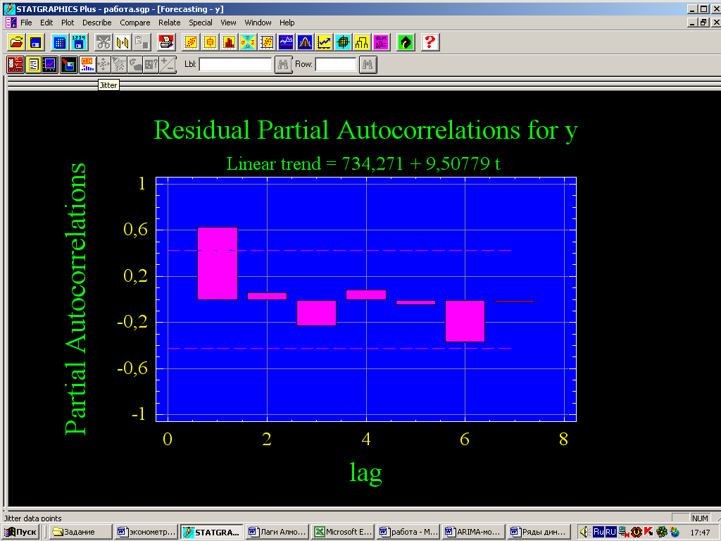Click the cyan crosshair globe icon
Viewport: 721px width, 541px height.
coord(343,42)
